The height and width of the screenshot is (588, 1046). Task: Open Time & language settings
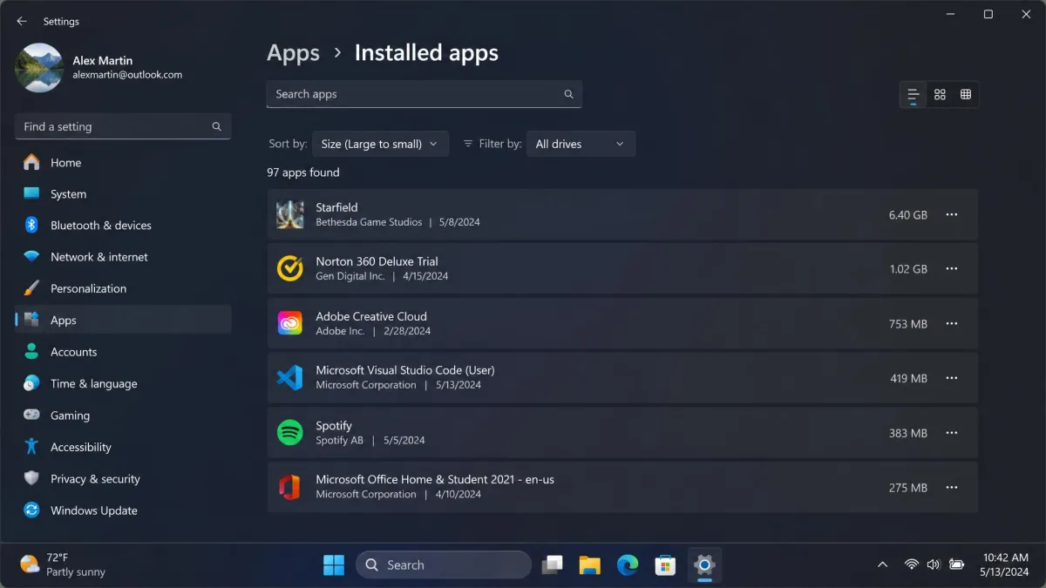(123, 383)
